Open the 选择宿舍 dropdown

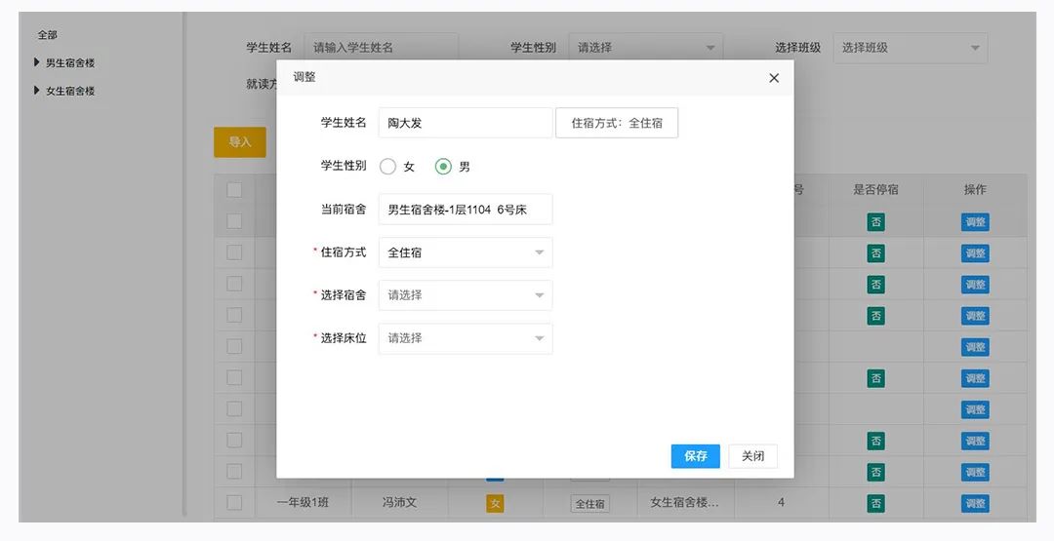[x=465, y=295]
